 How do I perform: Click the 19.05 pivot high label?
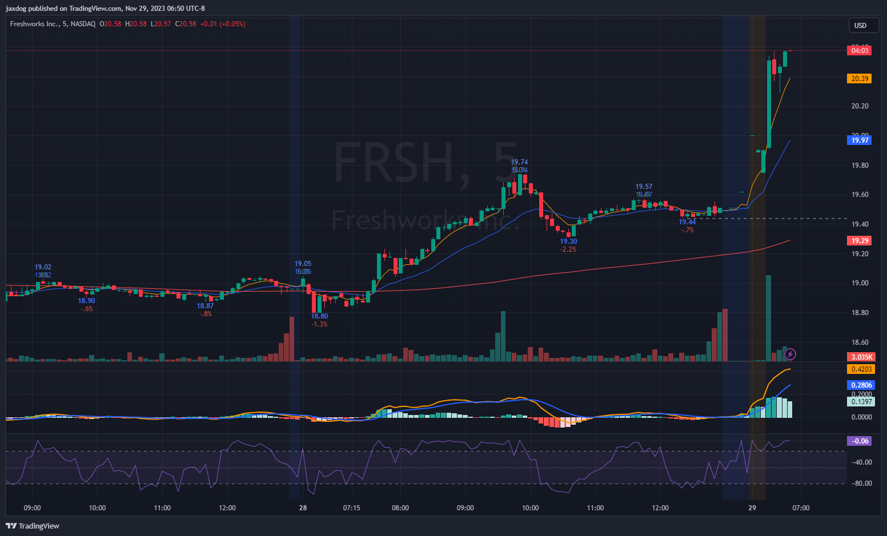pos(303,264)
